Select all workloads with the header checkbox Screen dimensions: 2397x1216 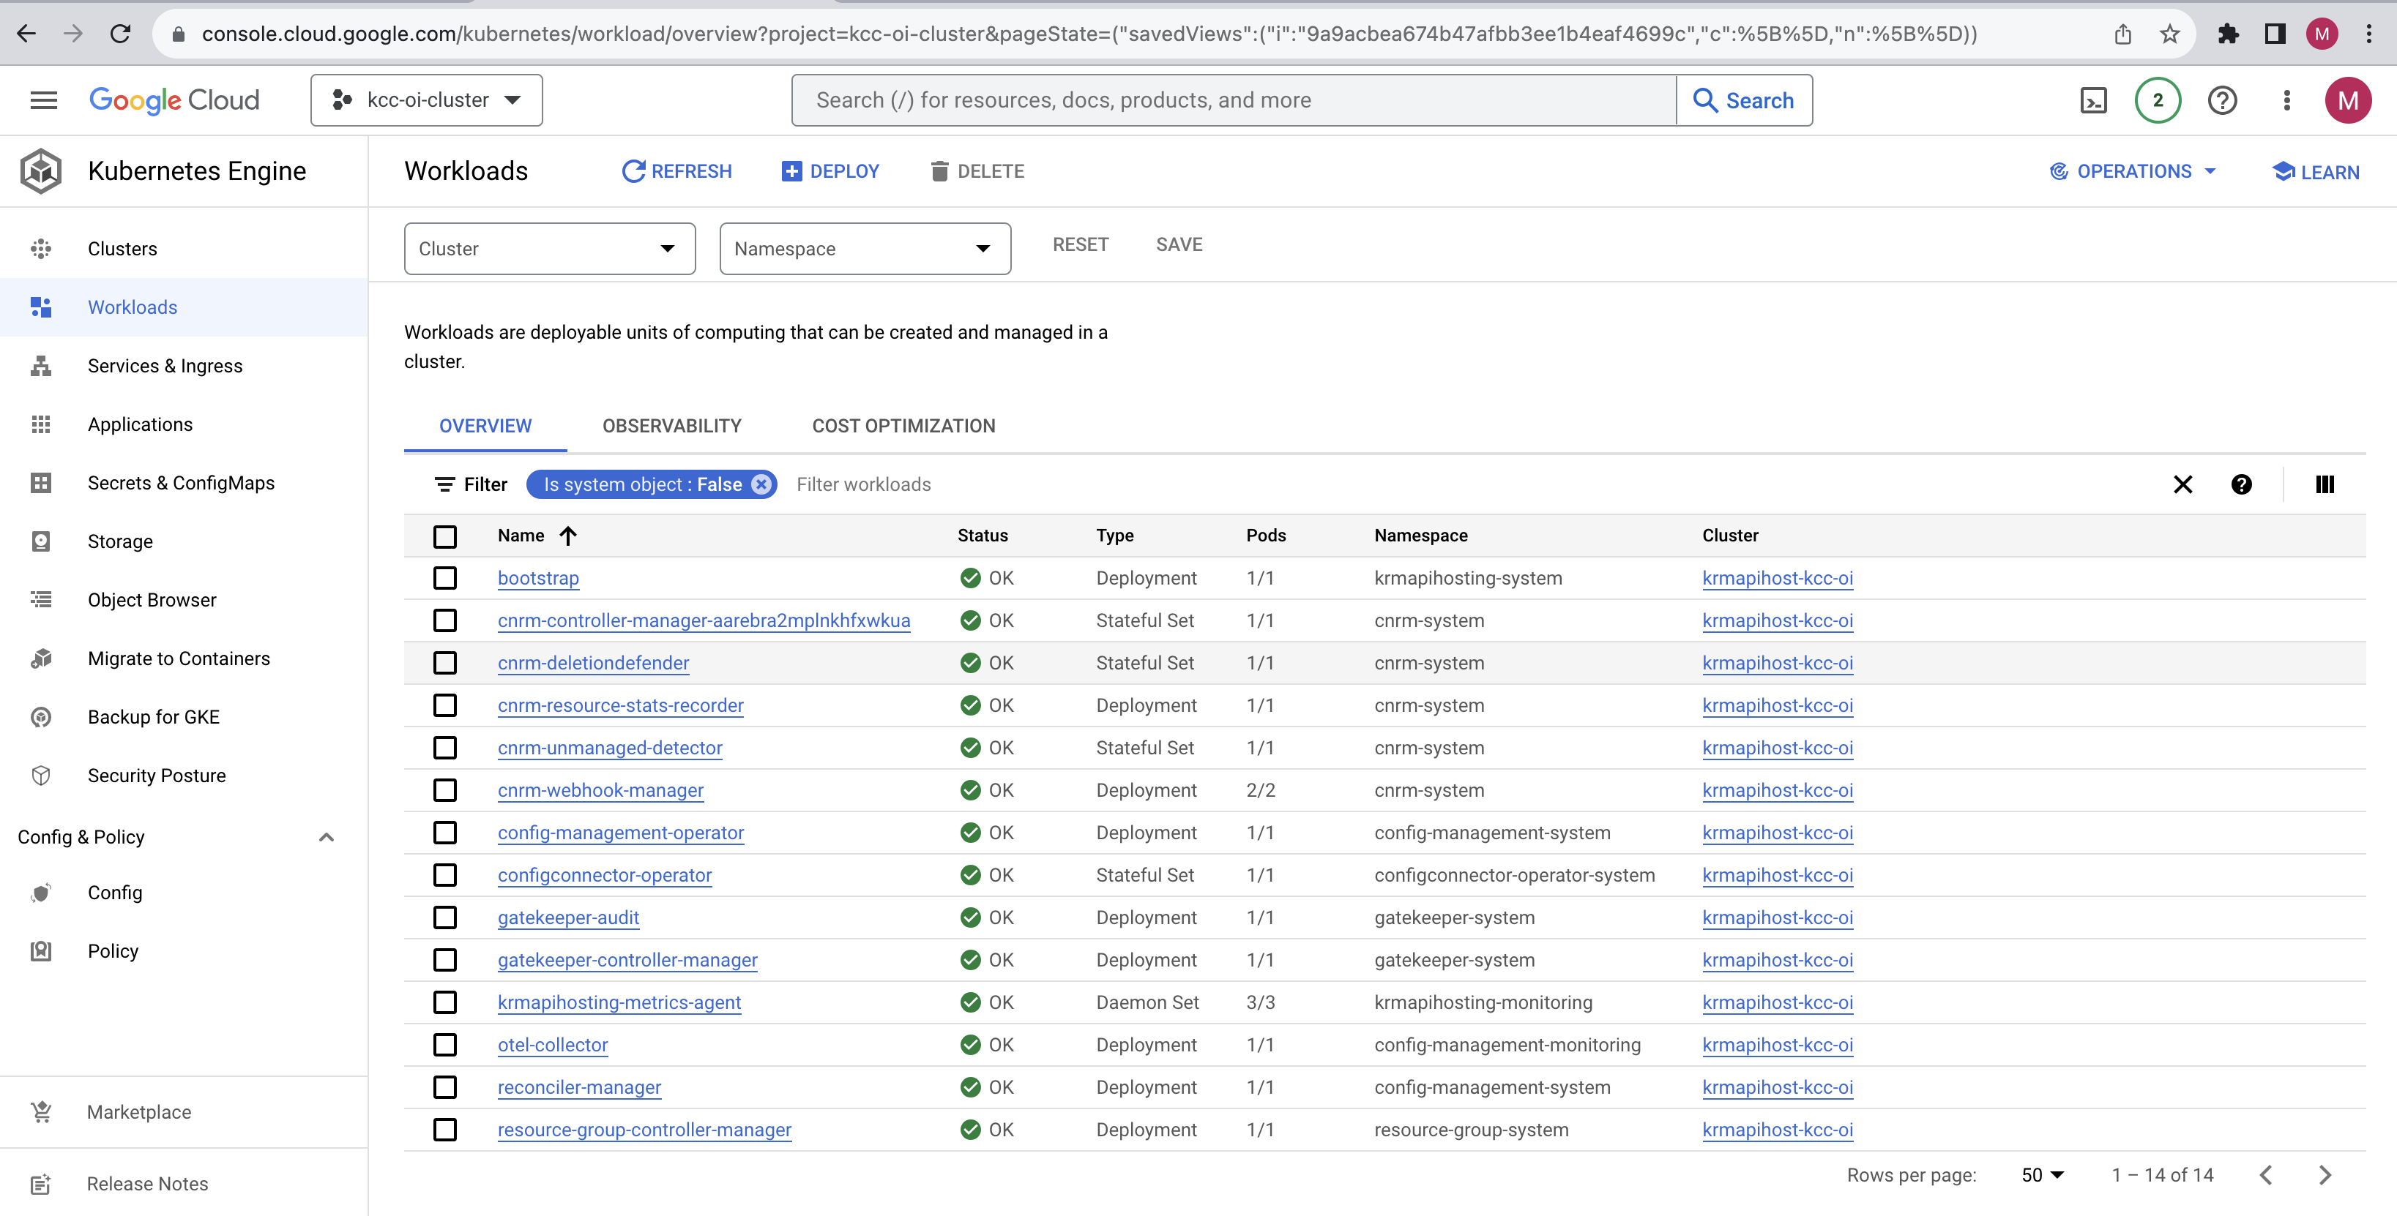446,536
